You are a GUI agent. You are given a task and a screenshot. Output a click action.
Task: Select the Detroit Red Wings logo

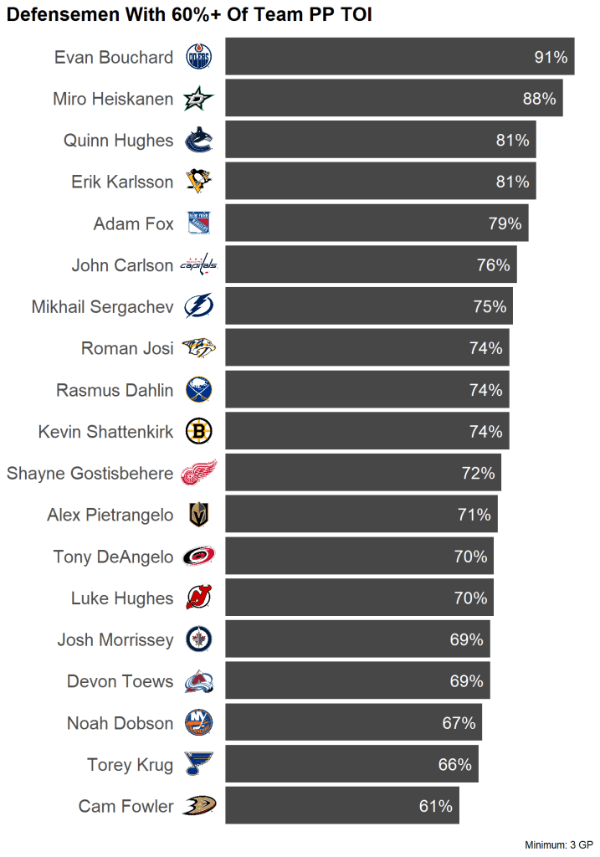tap(198, 473)
